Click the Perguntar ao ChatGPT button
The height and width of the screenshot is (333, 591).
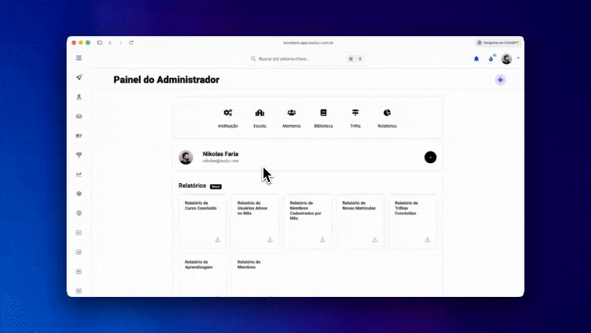click(497, 42)
